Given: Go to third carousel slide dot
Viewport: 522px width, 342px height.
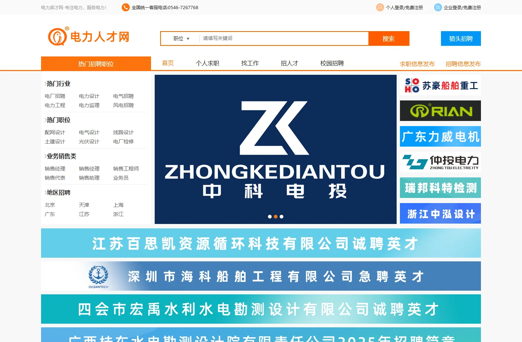Looking at the screenshot, I should (x=282, y=217).
